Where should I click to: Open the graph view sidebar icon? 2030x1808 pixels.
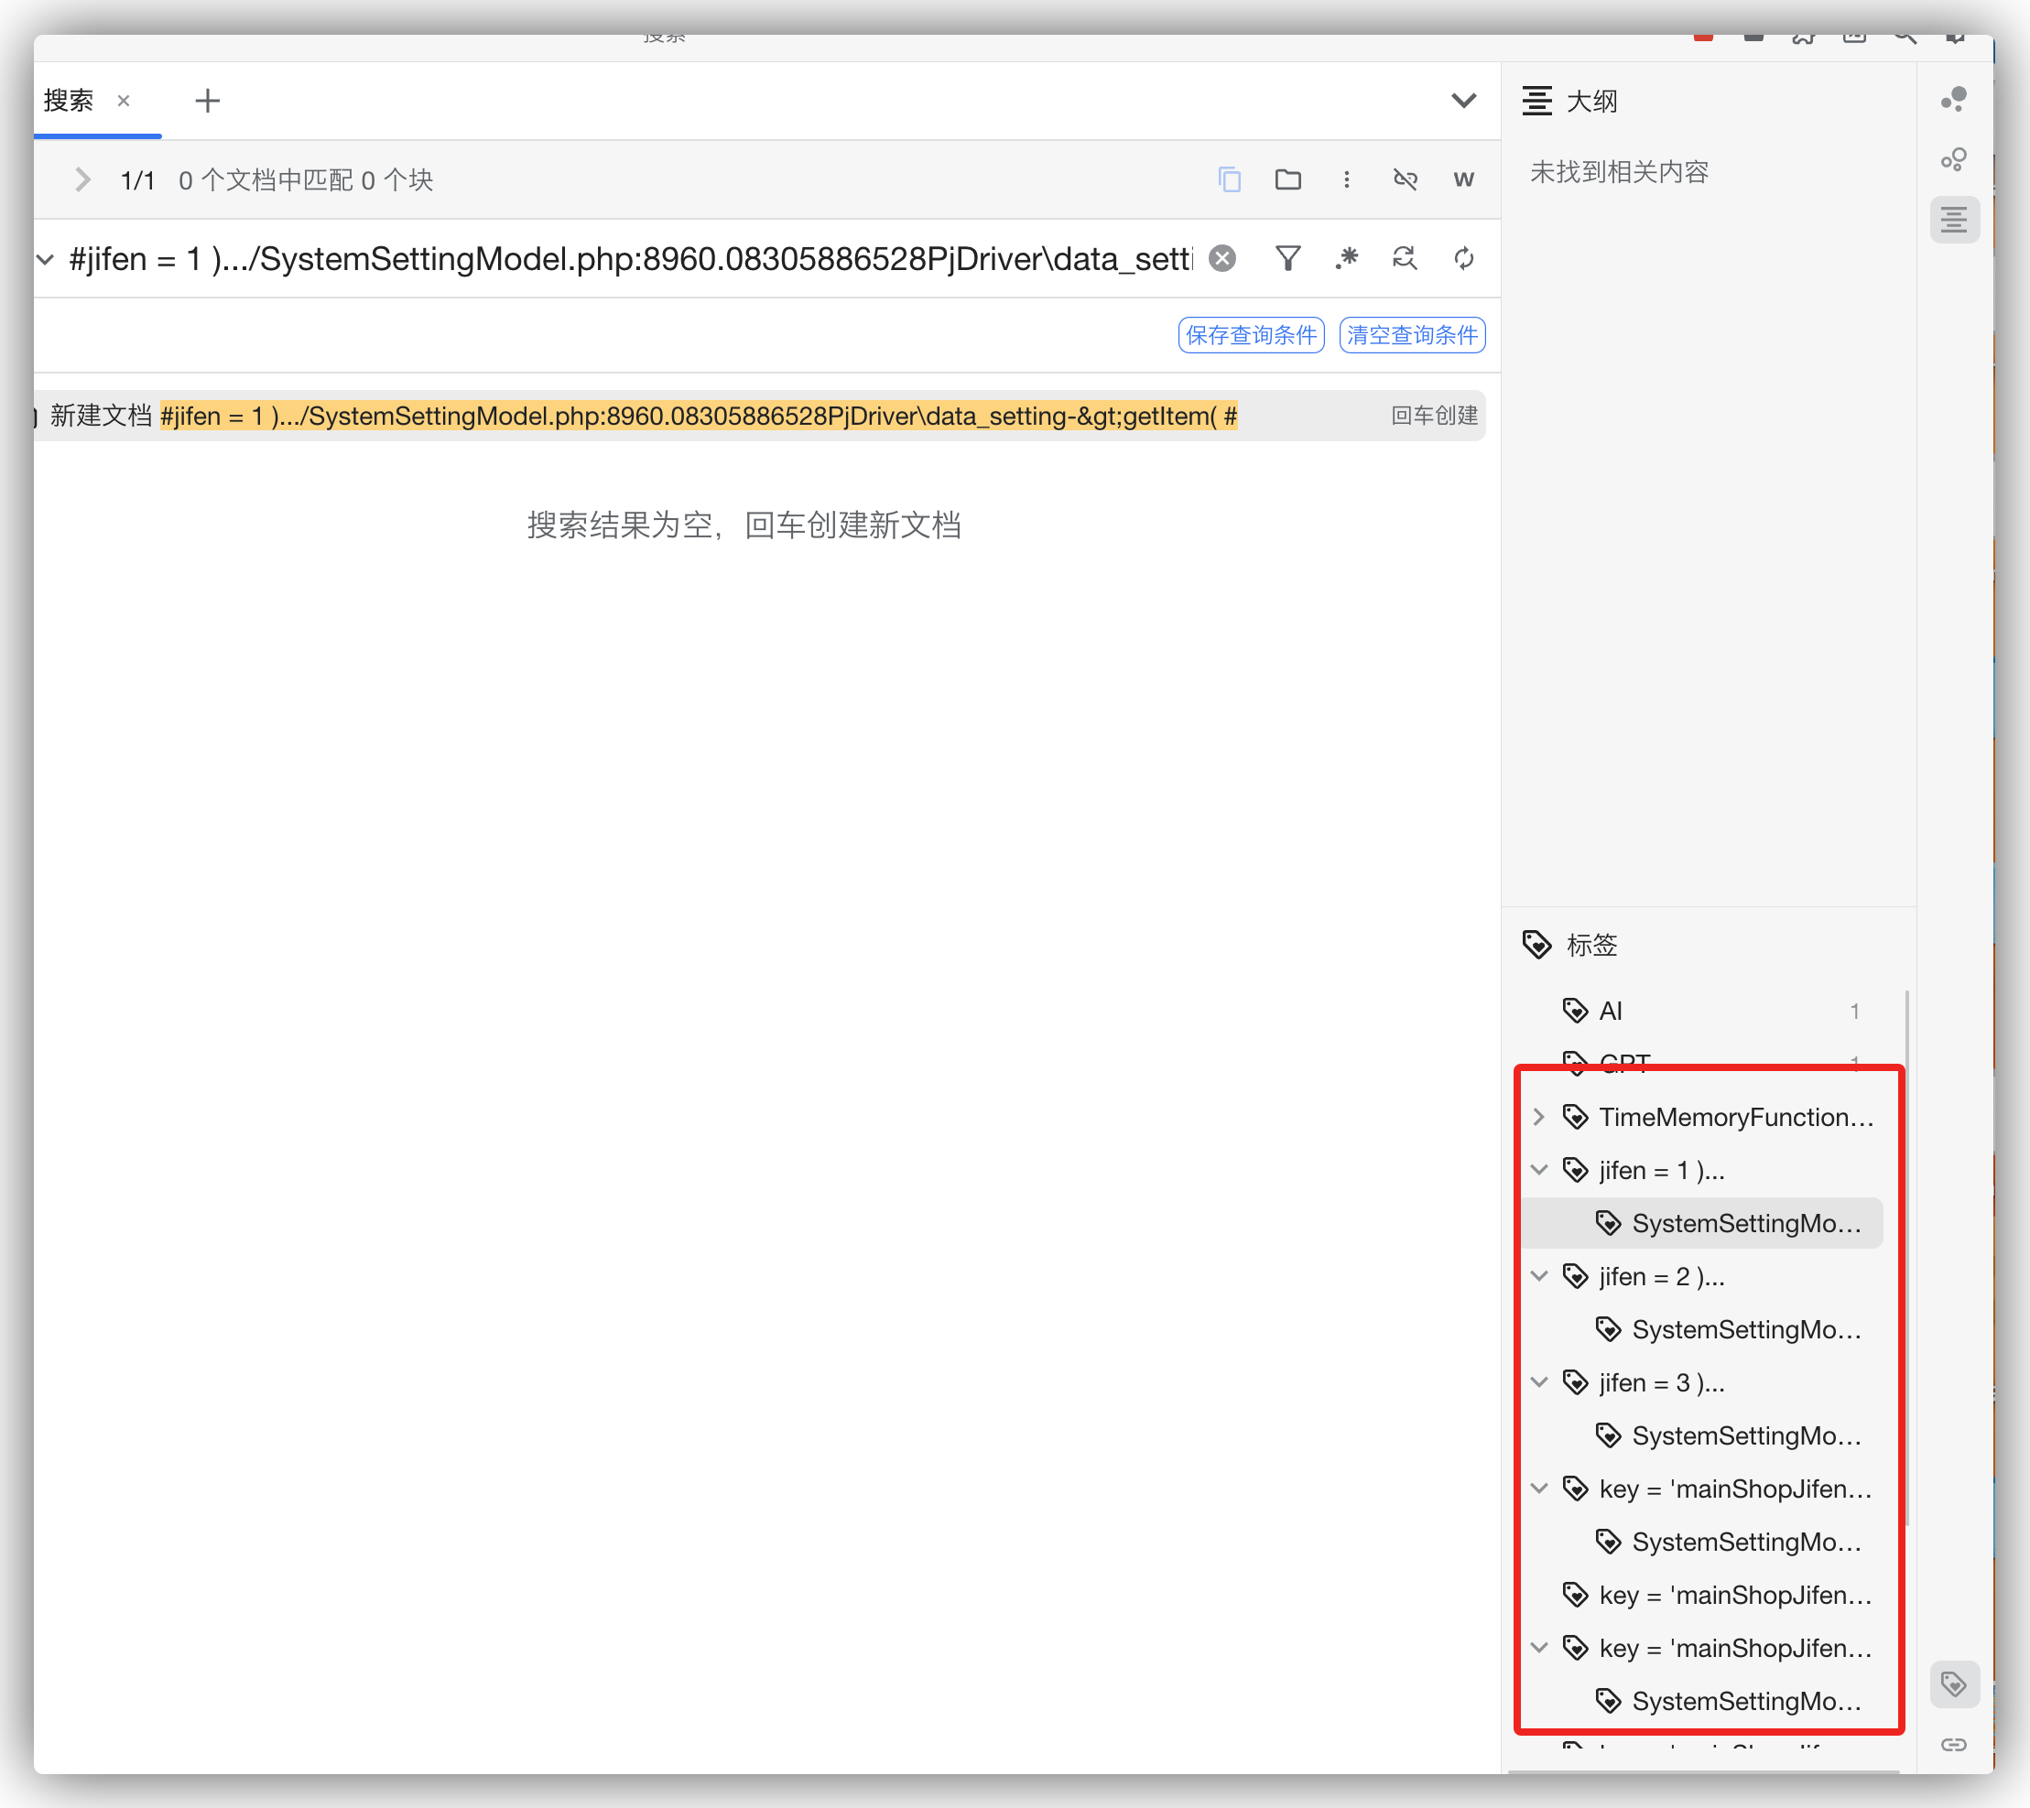pos(1953,100)
